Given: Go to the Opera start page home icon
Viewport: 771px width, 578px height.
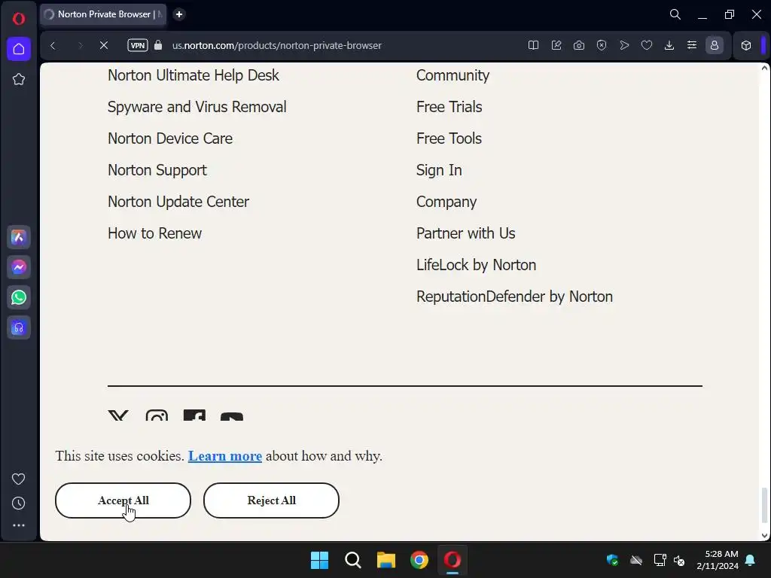Looking at the screenshot, I should tap(19, 49).
